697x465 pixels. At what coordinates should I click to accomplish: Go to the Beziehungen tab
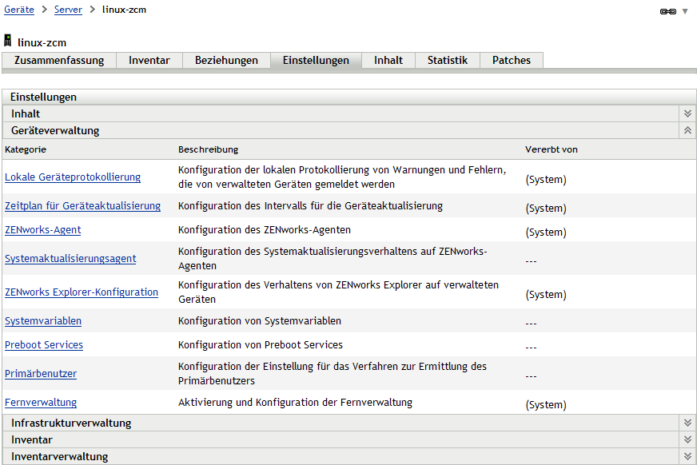pos(226,60)
